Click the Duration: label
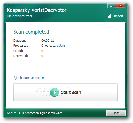This screenshot has height=123, width=133. [x=20, y=41]
